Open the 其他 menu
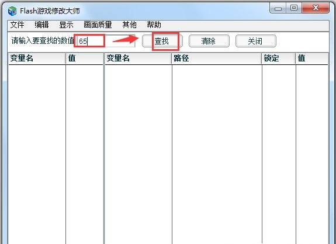Viewport: 336px width, 244px height. (129, 25)
